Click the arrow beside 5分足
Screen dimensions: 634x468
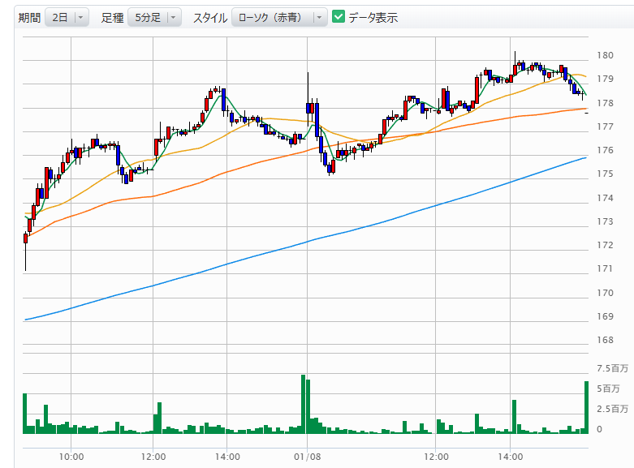tap(172, 18)
